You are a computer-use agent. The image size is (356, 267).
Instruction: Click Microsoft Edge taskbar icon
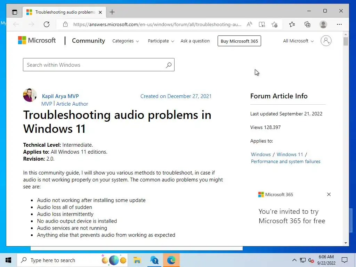click(171, 260)
